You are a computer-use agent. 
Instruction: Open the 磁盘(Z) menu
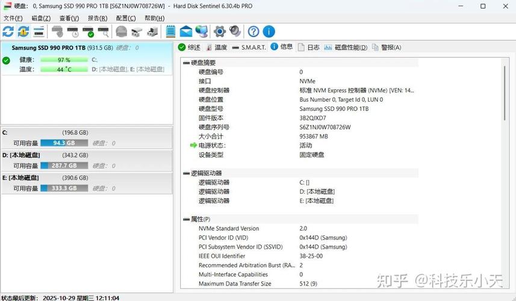tap(41, 18)
